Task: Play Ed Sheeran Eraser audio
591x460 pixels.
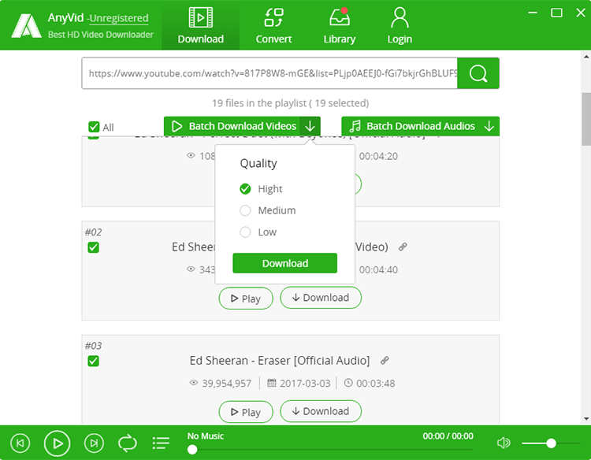Action: pos(246,412)
